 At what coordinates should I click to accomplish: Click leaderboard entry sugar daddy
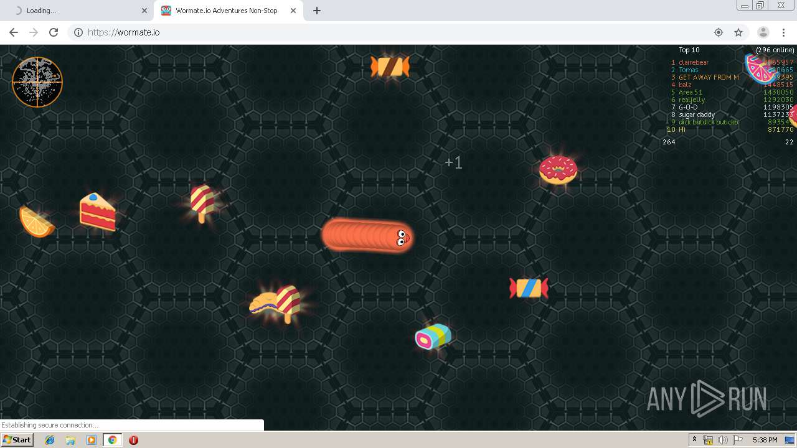(x=697, y=114)
